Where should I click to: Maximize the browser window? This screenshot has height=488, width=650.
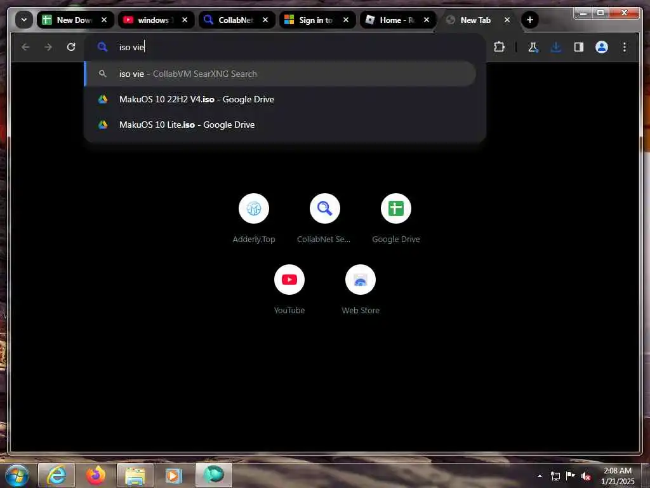[x=600, y=13]
